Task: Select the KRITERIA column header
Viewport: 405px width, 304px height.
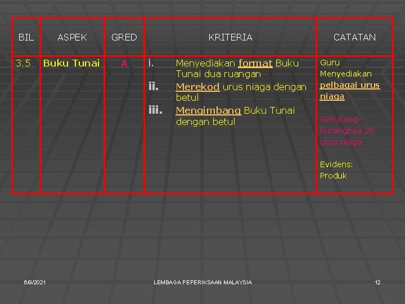Action: tap(231, 37)
